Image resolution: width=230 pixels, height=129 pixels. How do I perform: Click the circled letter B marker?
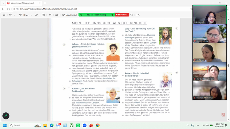64,88
